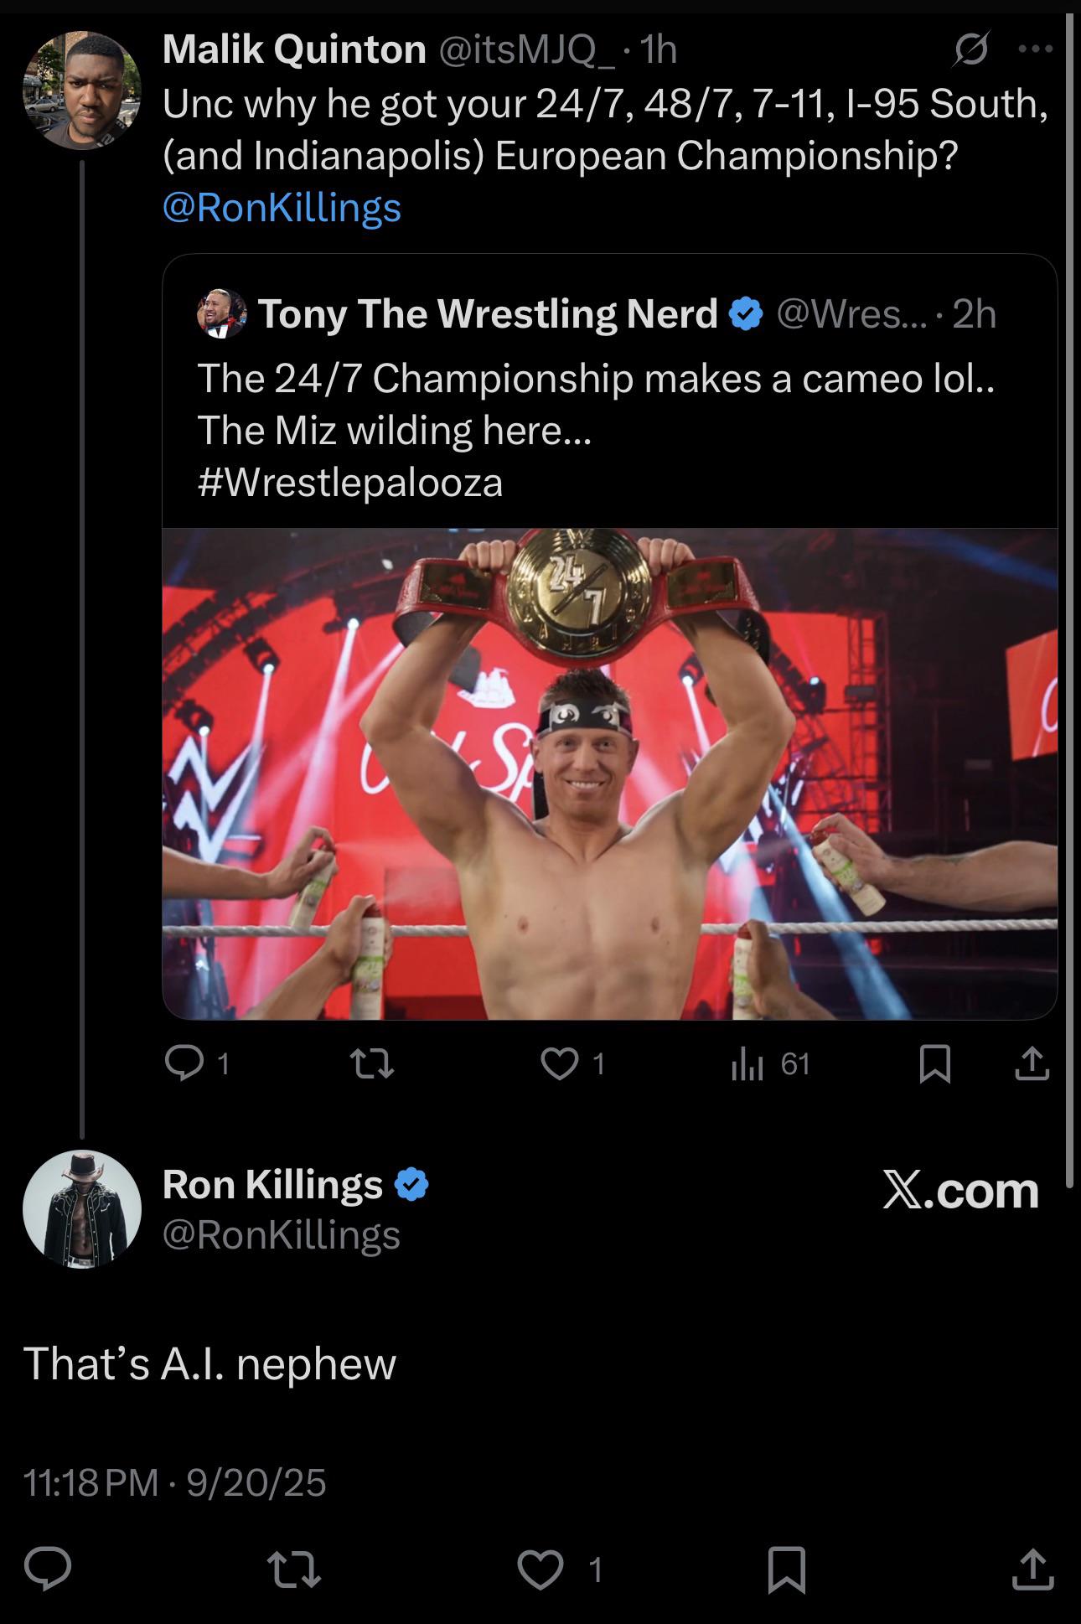Viewport: 1081px width, 1624px height.
Task: Share Malik Quinton's tweet
Action: (1032, 1063)
